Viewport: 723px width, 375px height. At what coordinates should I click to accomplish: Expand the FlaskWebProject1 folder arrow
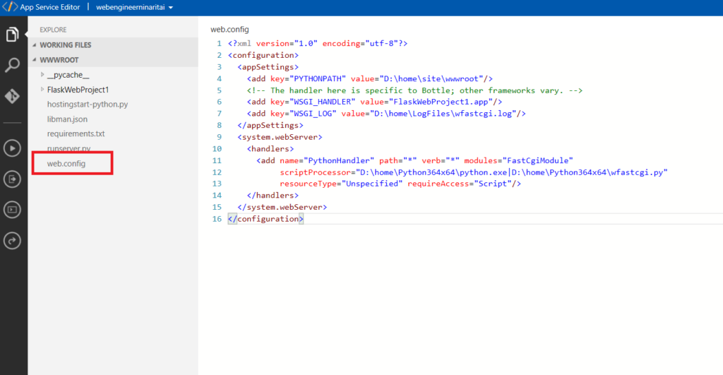[42, 89]
